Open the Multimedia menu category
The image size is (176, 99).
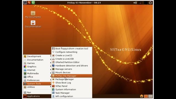click(x=37, y=73)
